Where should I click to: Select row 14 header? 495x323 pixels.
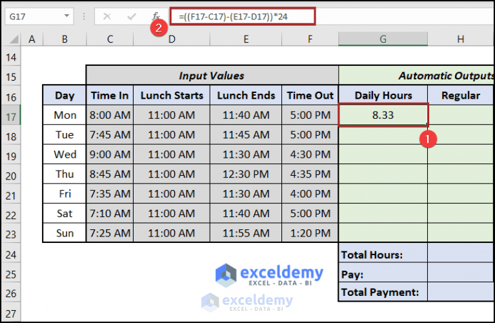point(11,57)
